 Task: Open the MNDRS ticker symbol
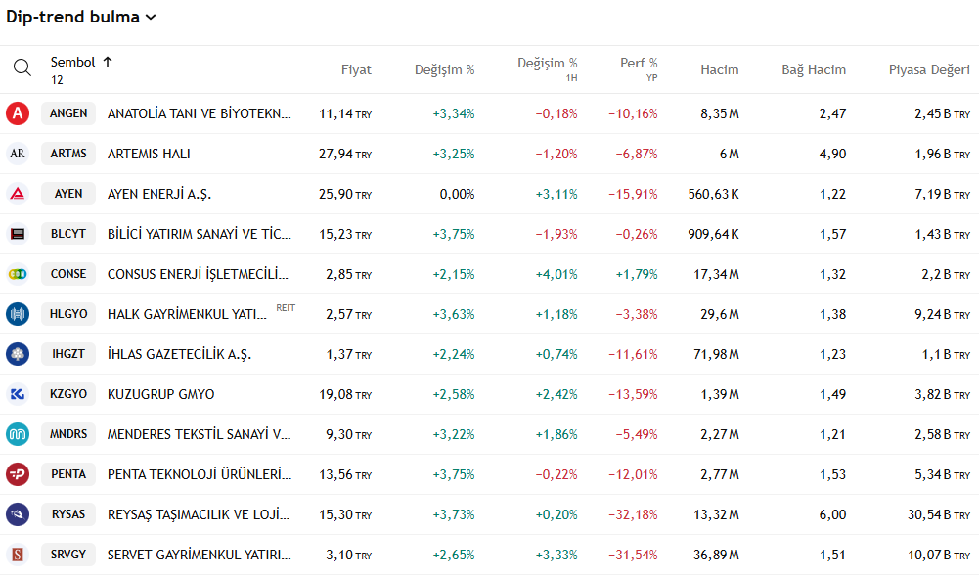(x=68, y=434)
